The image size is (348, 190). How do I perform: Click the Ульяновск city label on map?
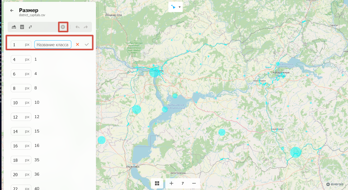click(x=133, y=167)
